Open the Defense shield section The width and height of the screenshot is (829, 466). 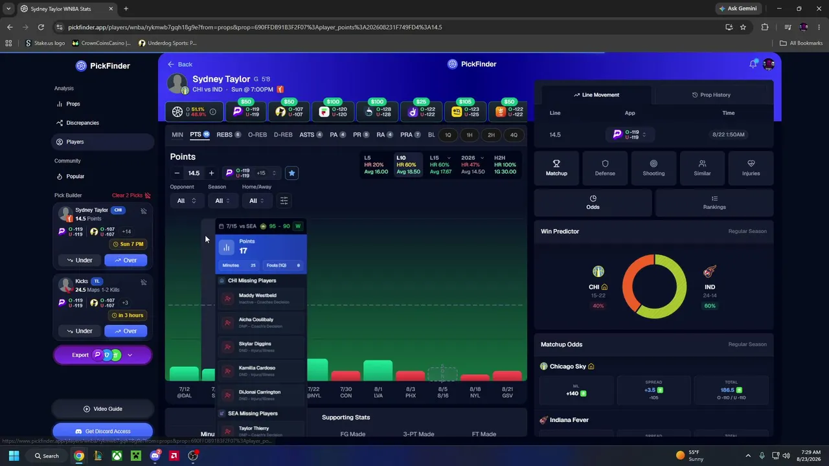tap(605, 168)
